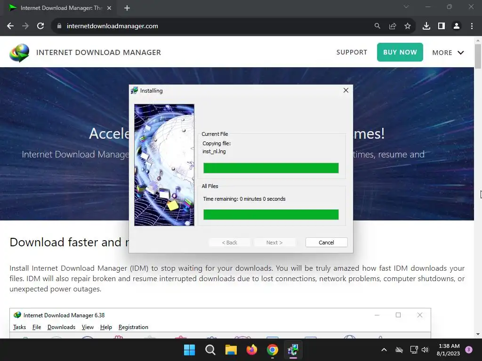Click the lock icon in the address bar
This screenshot has width=482, height=361.
pyautogui.click(x=59, y=26)
